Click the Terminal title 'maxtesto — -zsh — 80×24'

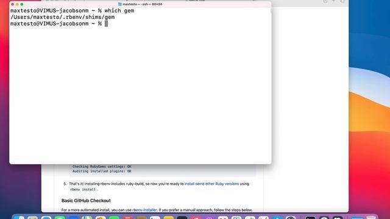tap(142, 4)
